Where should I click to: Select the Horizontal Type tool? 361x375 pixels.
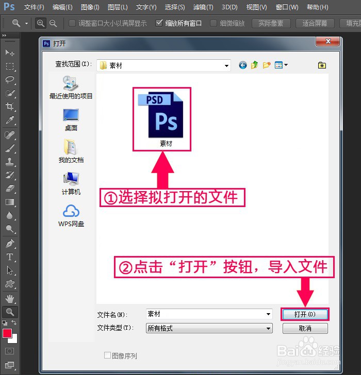tap(10, 257)
